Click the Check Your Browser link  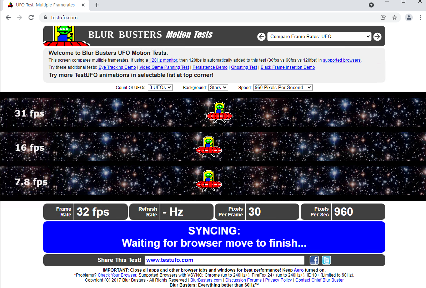tap(117, 275)
